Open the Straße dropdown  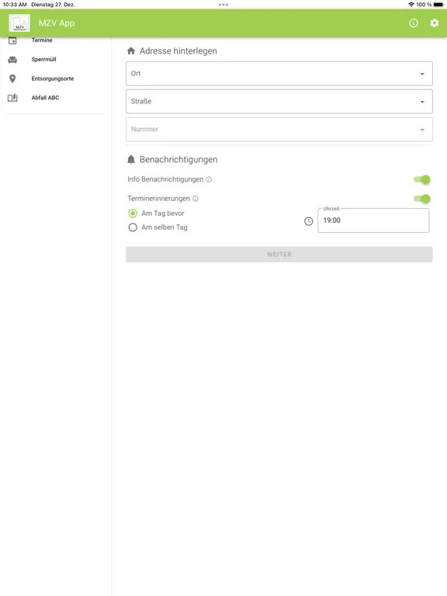[279, 102]
